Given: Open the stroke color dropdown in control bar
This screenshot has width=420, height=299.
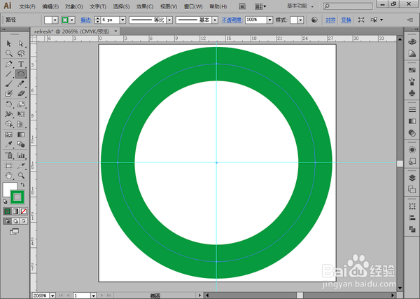Looking at the screenshot, I should pyautogui.click(x=72, y=20).
